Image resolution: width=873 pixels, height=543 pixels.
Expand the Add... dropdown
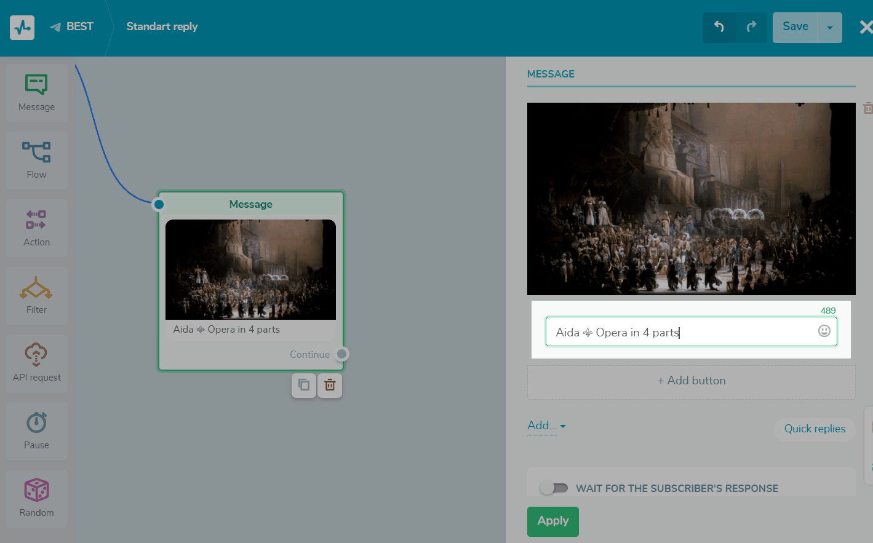[x=546, y=426]
